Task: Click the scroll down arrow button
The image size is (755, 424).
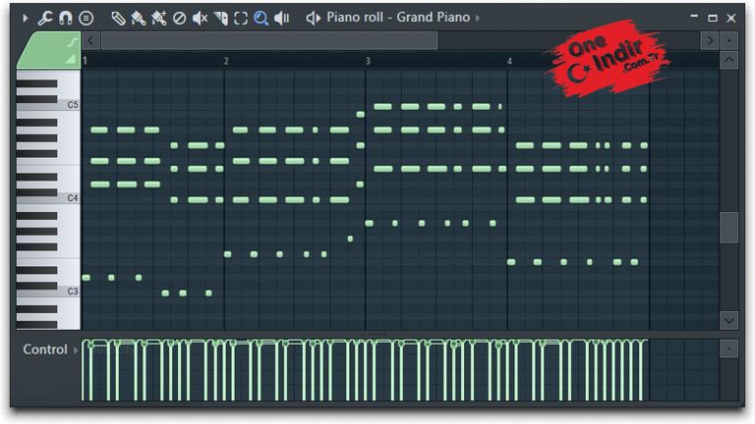Action: 729,321
